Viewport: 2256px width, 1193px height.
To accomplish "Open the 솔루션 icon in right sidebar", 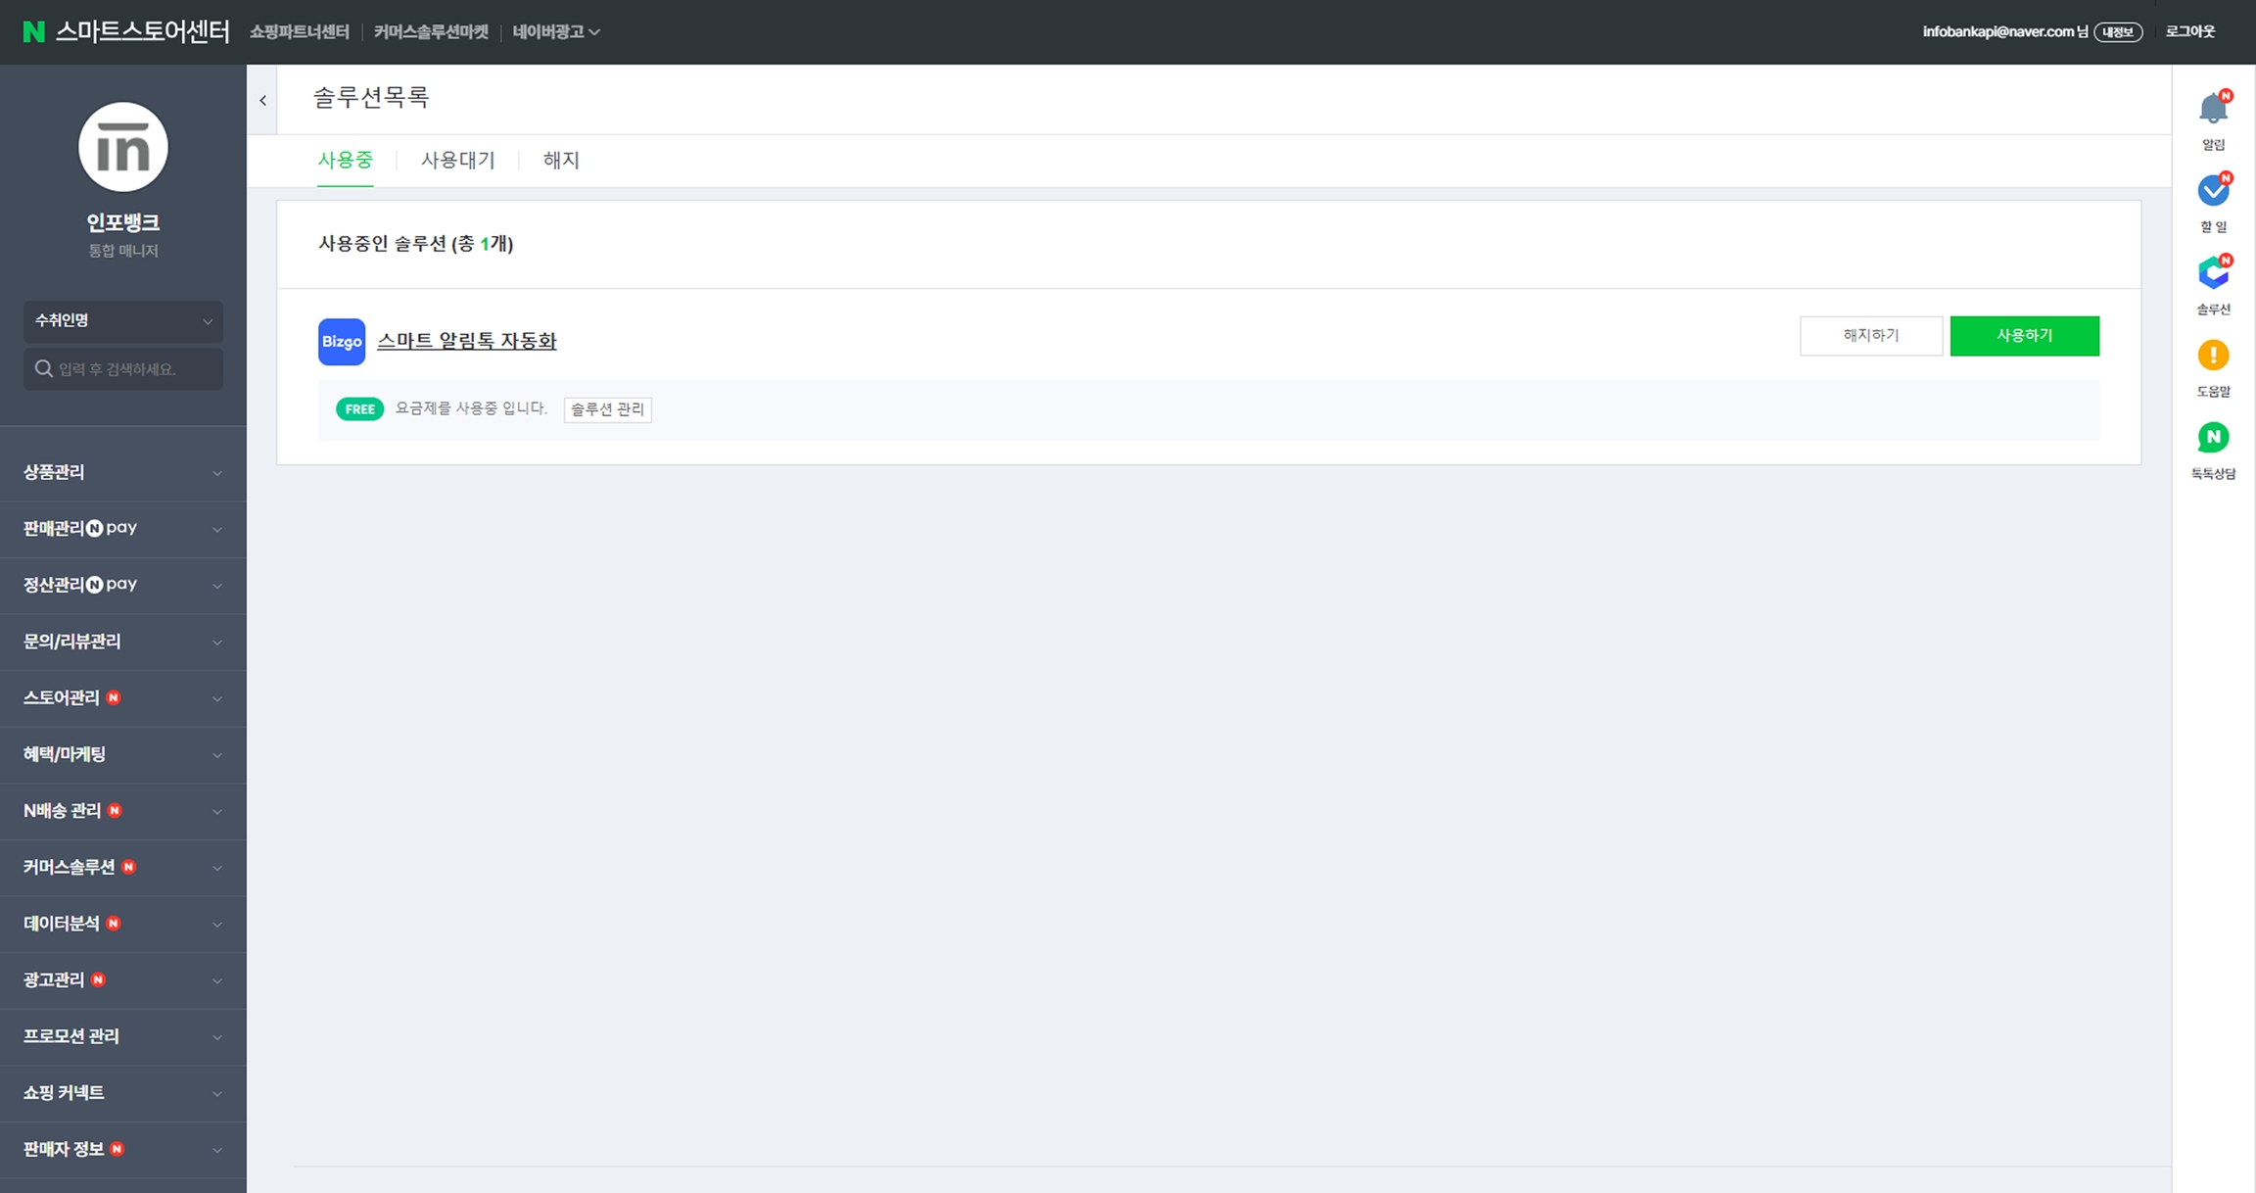I will coord(2212,273).
